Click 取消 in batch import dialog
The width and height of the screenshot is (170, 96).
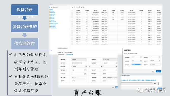pyautogui.click(x=153, y=71)
